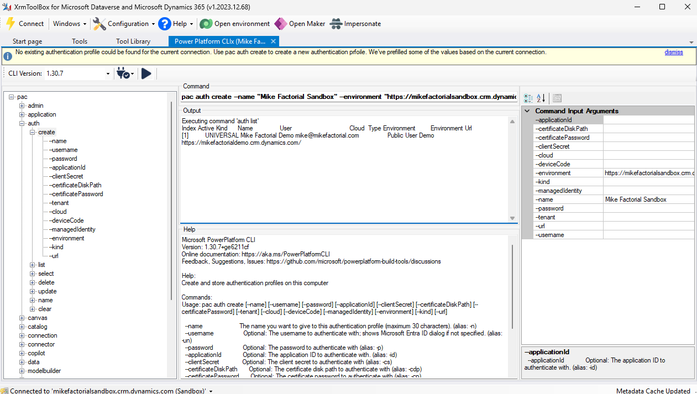This screenshot has width=697, height=394.
Task: Collapse the pac root node
Action: pos(12,97)
